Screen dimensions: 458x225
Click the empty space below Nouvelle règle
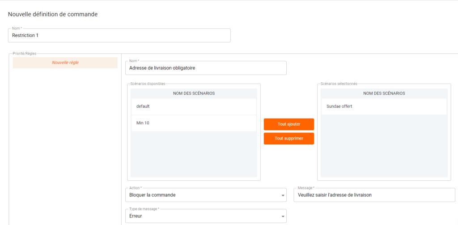click(x=65, y=146)
